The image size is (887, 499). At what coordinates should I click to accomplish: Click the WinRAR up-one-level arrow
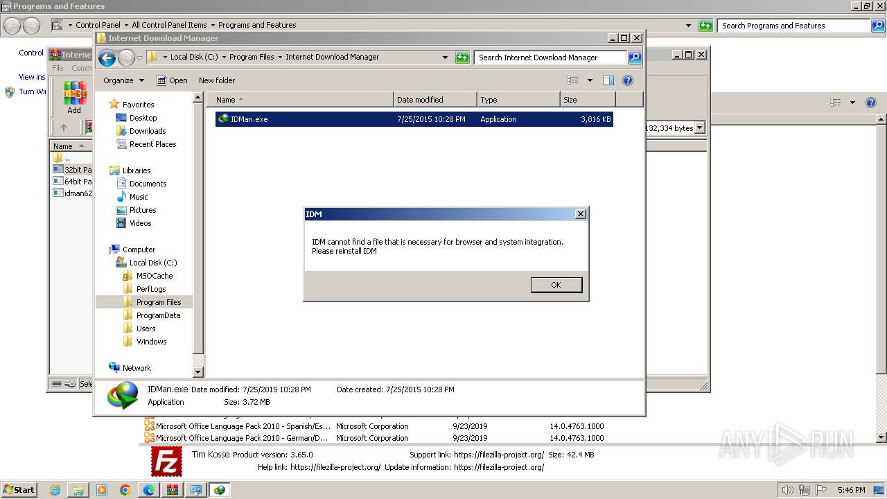64,128
